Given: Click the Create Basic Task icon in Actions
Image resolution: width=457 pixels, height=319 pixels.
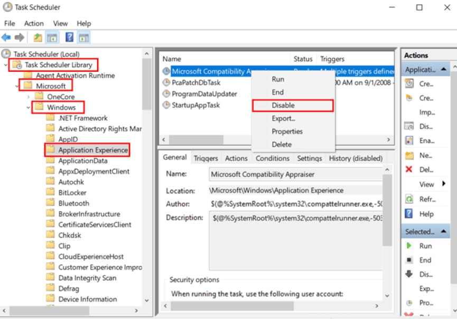Looking at the screenshot, I should (409, 83).
